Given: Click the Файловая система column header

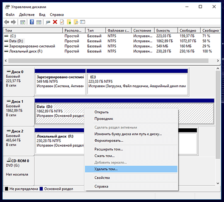Looking at the screenshot, I should point(119,30).
